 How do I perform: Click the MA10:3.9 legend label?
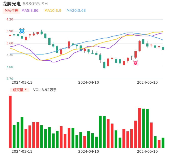(53, 11)
